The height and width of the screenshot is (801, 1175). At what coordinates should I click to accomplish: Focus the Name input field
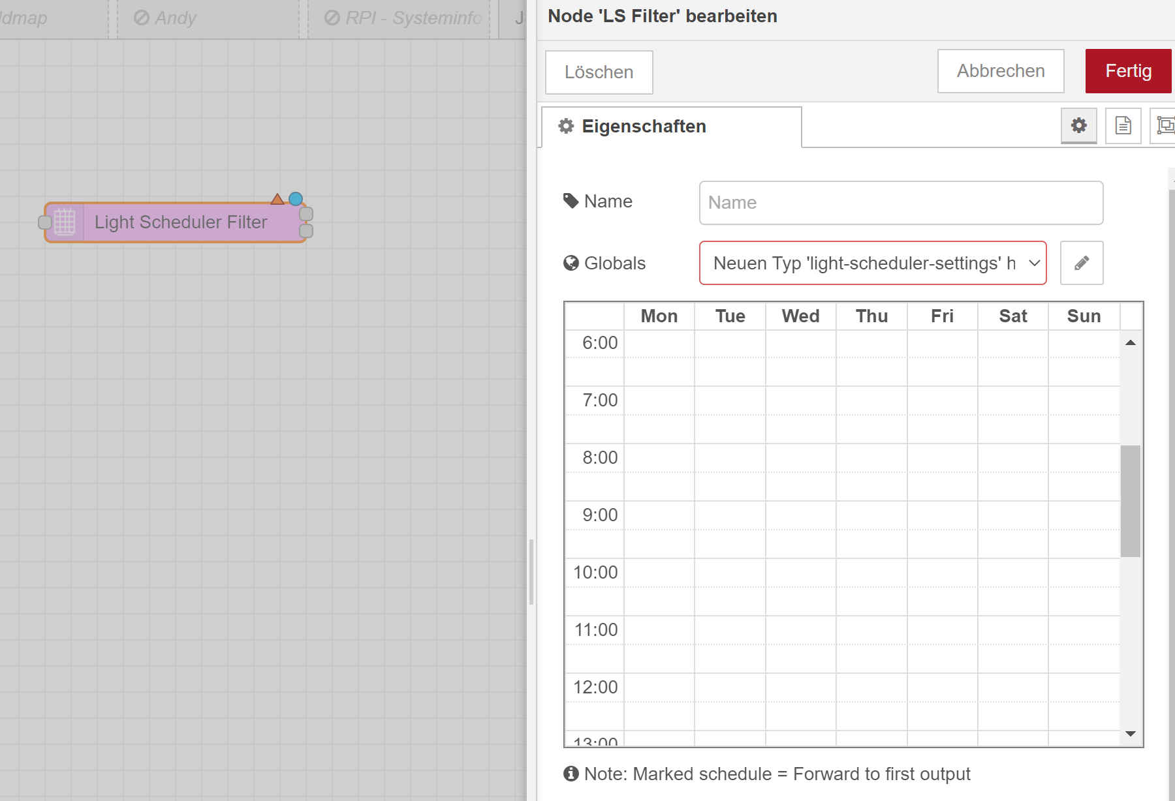point(901,203)
